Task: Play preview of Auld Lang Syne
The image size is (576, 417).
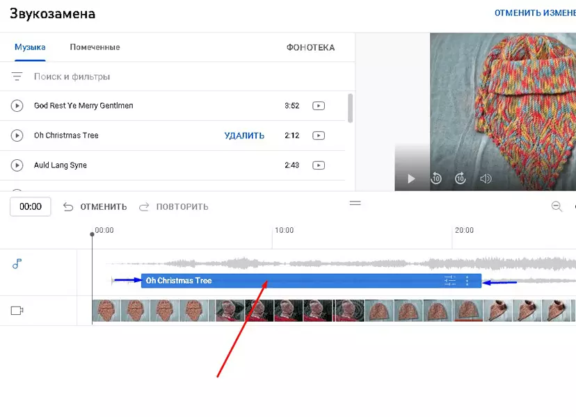Action: pyautogui.click(x=17, y=165)
